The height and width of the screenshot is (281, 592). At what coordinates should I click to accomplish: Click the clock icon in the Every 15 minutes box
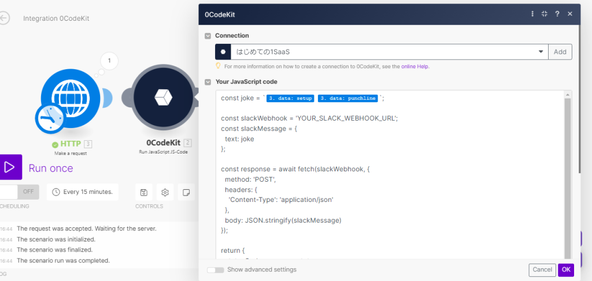56,192
